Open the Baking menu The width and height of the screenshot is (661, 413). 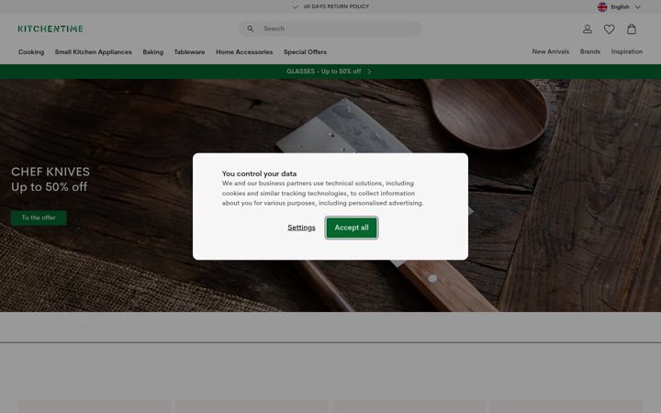[x=153, y=51]
